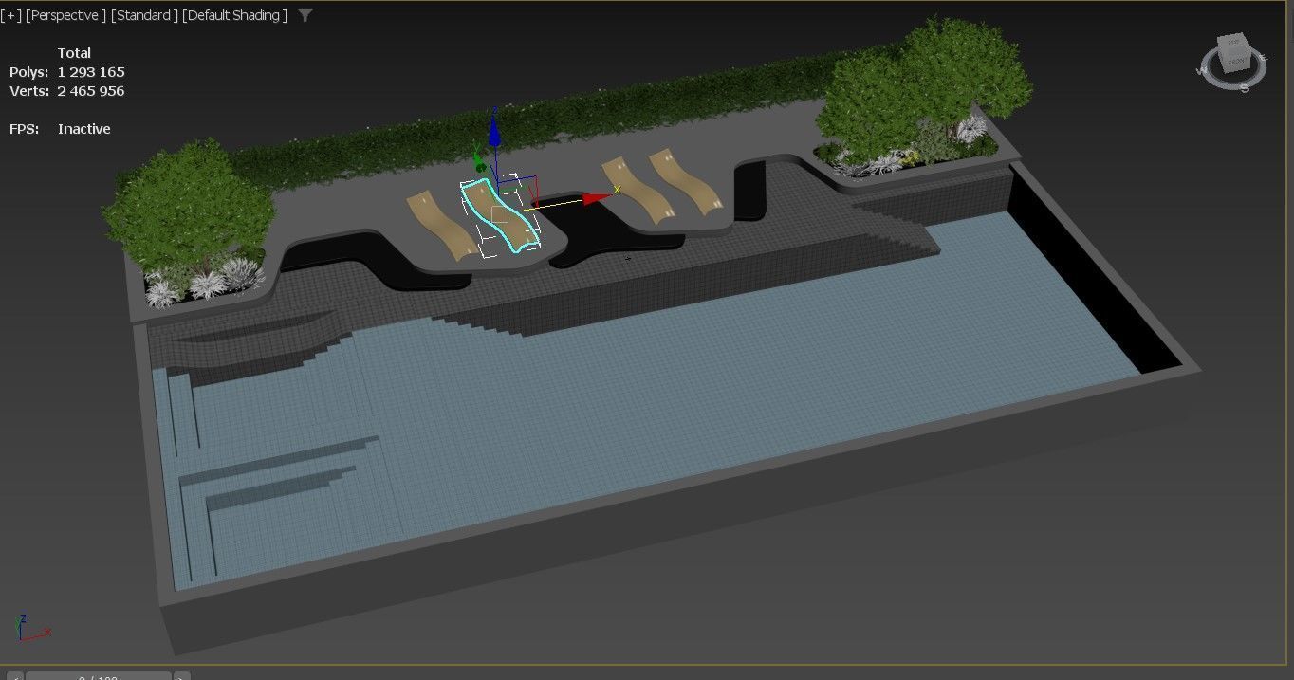
Task: Open the [Default Shading] menu
Action: 234,15
